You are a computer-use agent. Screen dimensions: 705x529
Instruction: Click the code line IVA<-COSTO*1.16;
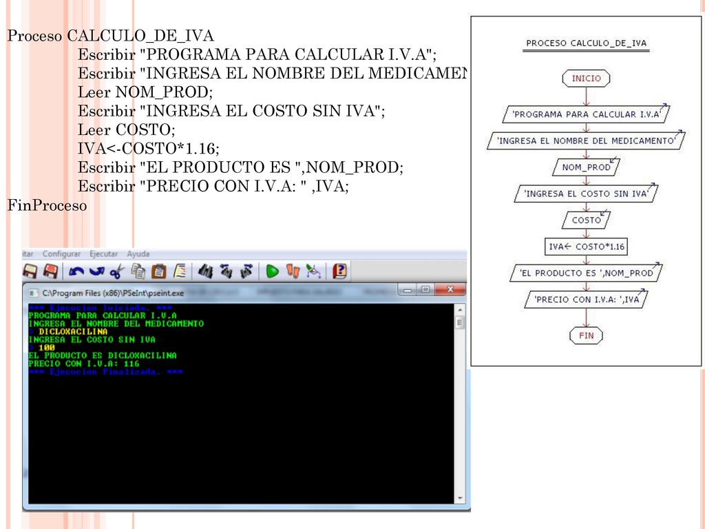149,149
